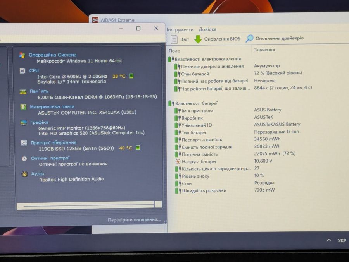Select the Властивості електроживлення group row
The width and height of the screenshot is (349, 262).
click(204, 59)
